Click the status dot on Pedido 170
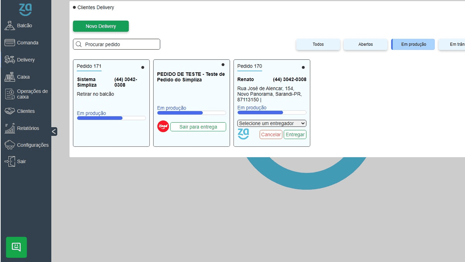This screenshot has height=262, width=465. click(303, 67)
